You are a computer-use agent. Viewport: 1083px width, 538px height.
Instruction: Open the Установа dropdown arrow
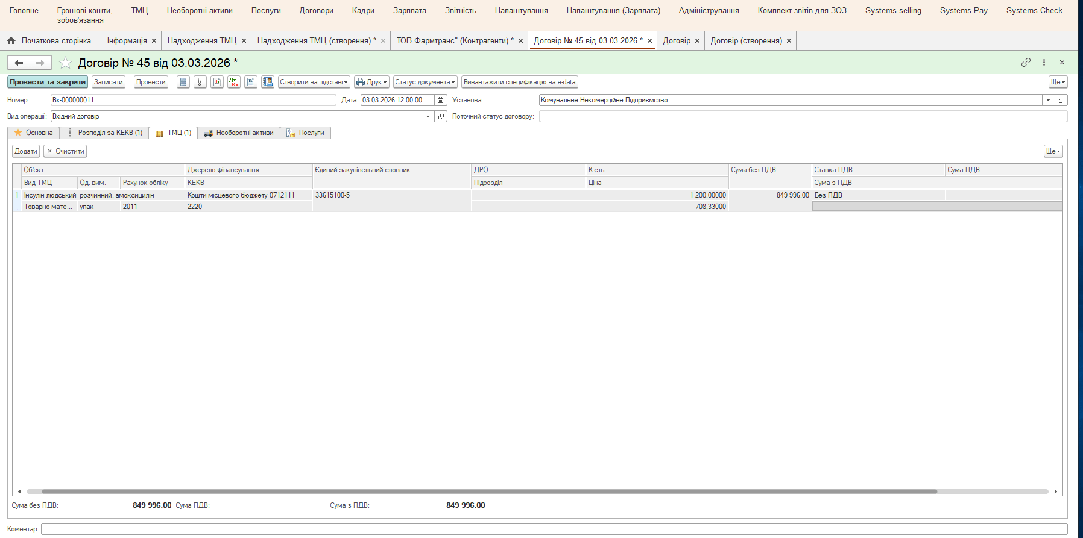coord(1049,100)
